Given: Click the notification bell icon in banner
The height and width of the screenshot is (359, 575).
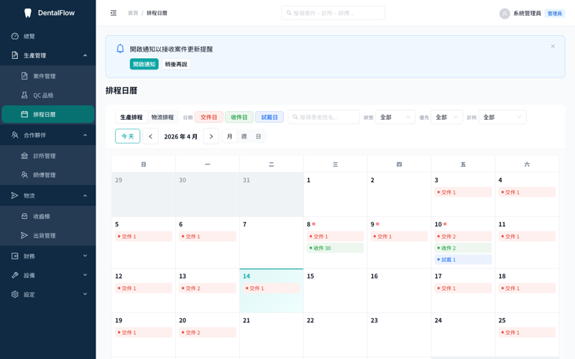Looking at the screenshot, I should tap(120, 49).
